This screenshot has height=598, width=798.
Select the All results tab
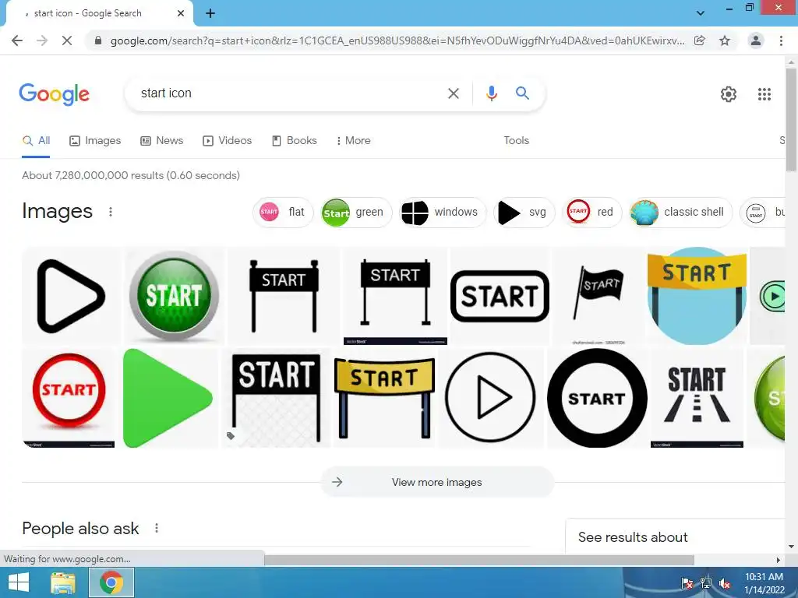pos(36,141)
